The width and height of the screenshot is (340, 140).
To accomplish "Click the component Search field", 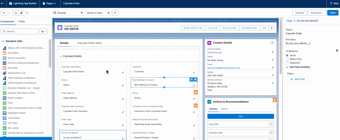I will tap(20, 31).
